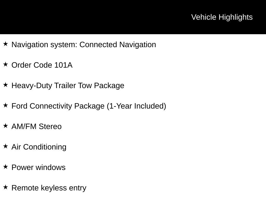This screenshot has width=266, height=199.
Task: Click the star beside AM/FM Stereo
Action: tap(5, 126)
